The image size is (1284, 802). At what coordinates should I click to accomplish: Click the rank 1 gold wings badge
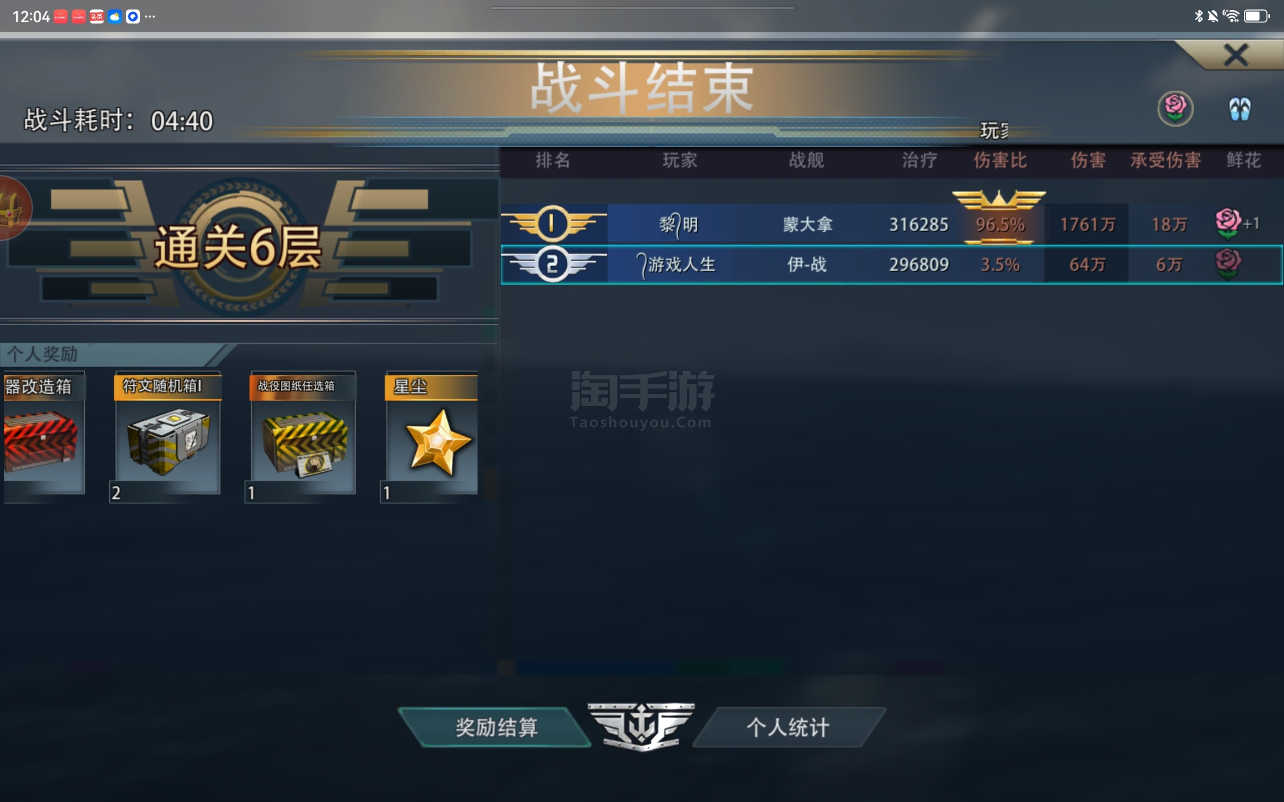tap(552, 224)
